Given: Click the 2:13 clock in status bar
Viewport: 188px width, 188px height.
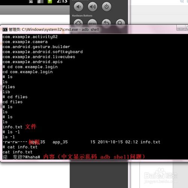Looking at the screenshot, I should pyautogui.click(x=62, y=2).
